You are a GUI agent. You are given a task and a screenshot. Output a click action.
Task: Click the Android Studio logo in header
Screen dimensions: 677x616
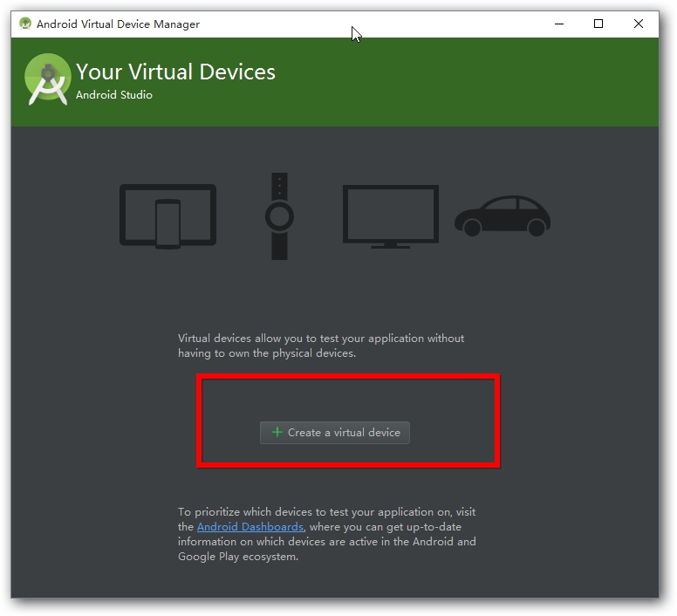pos(47,79)
